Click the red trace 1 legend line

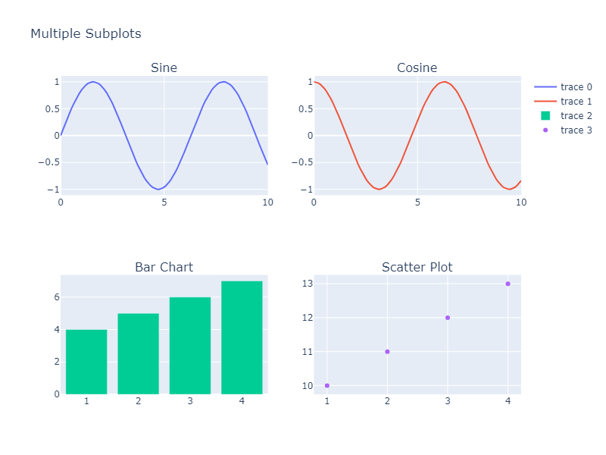pos(546,102)
